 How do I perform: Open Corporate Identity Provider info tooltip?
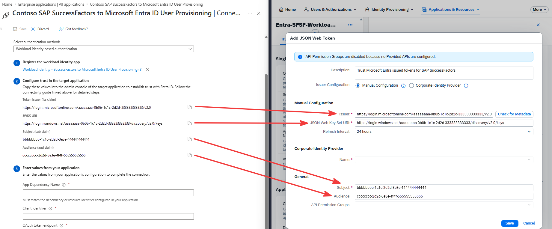466,86
